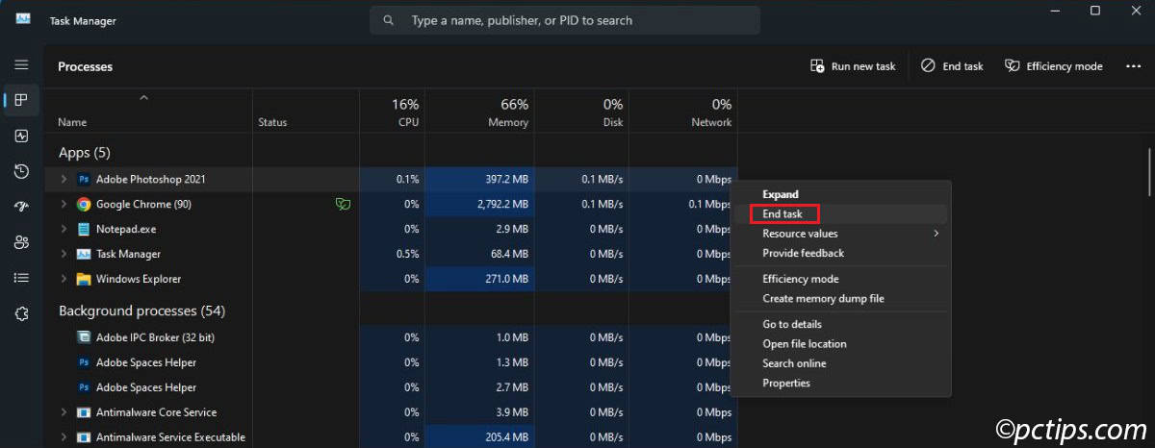Click the Efficiency mode toolbar button
The height and width of the screenshot is (448, 1155).
click(x=1053, y=66)
